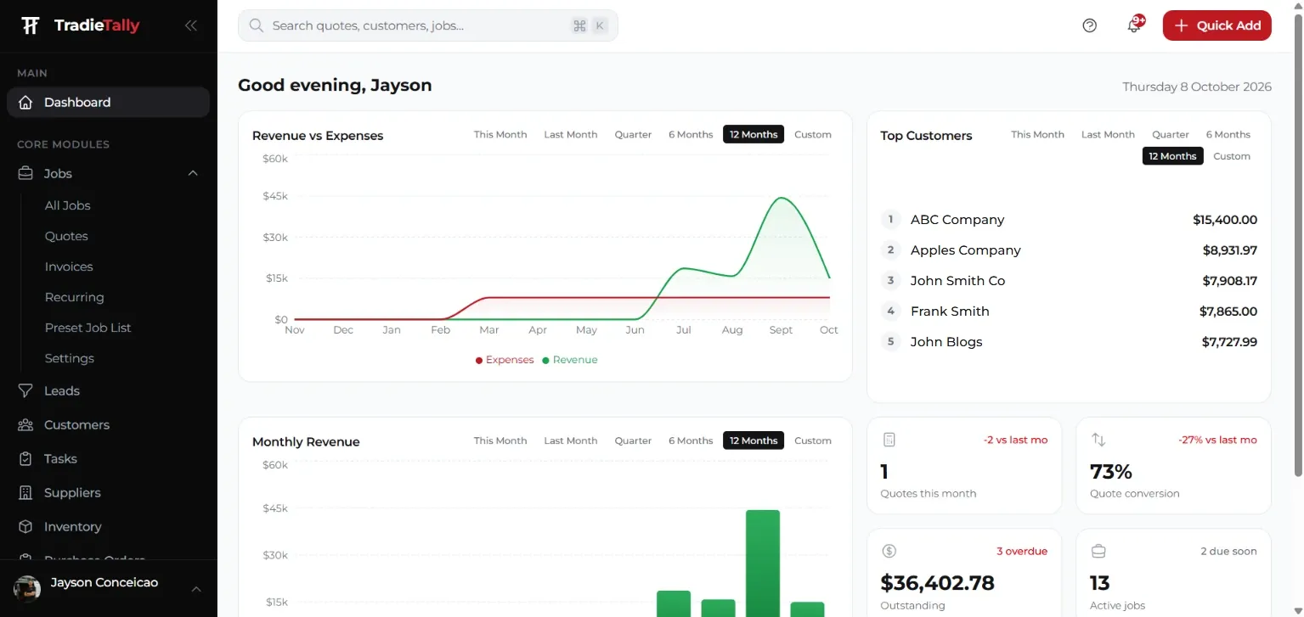Click the tallest September bar in Monthly Revenue
Screen dimensions: 1304x617
point(763,564)
